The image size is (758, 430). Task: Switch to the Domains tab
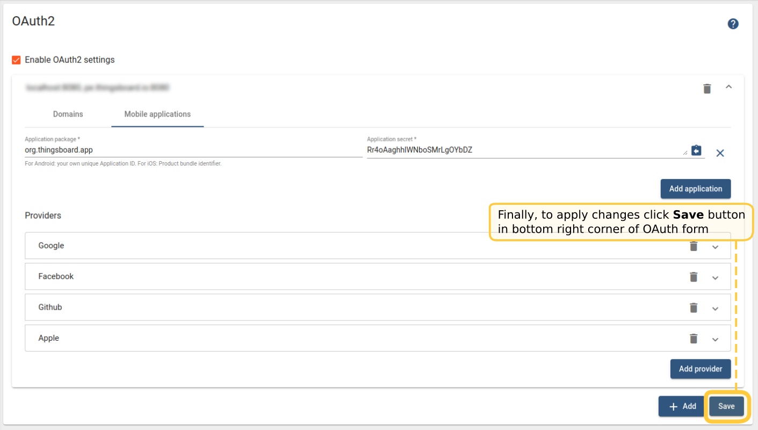click(x=68, y=114)
